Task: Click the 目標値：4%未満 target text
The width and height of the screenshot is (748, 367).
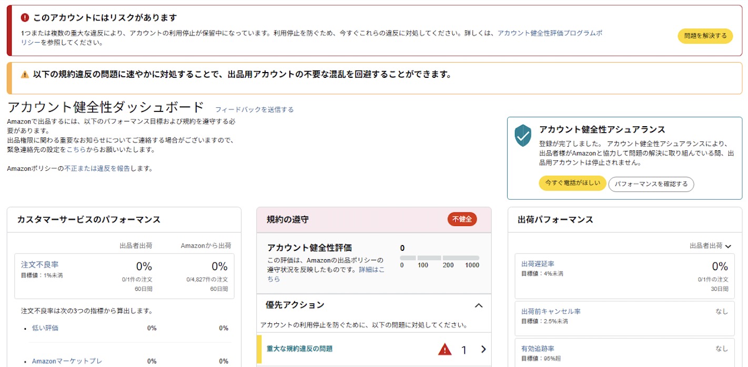Action: click(542, 273)
